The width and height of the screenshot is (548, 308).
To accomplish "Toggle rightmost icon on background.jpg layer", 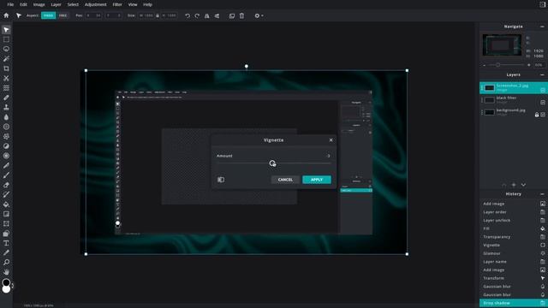I will point(543,115).
